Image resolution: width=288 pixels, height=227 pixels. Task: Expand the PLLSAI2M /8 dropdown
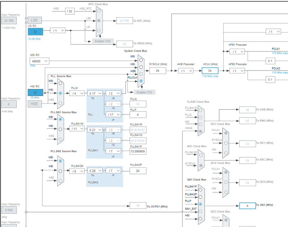[x=77, y=171]
